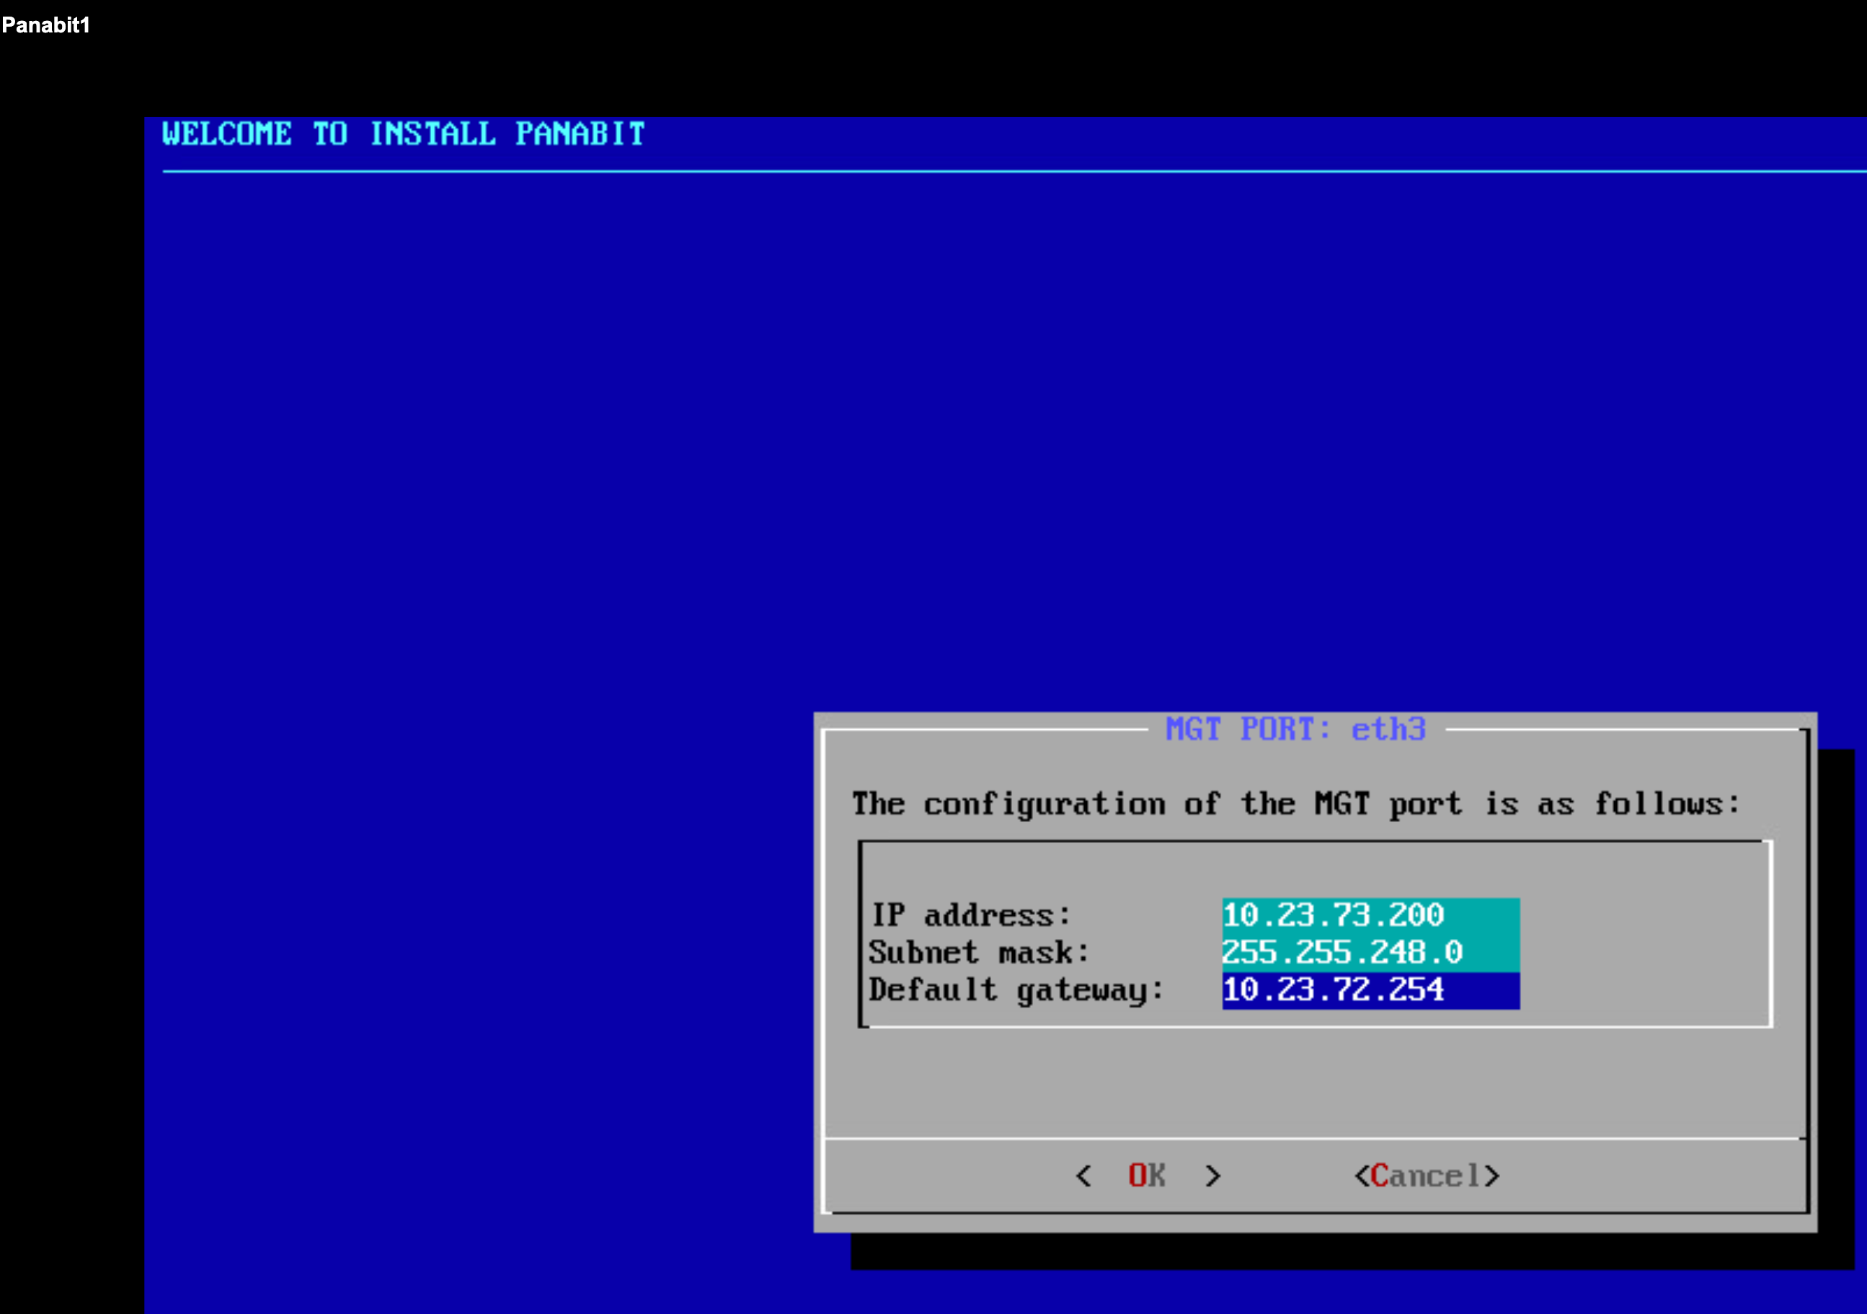Image resolution: width=1867 pixels, height=1314 pixels.
Task: Click the cyan line under the welcome header
Action: [x=976, y=172]
